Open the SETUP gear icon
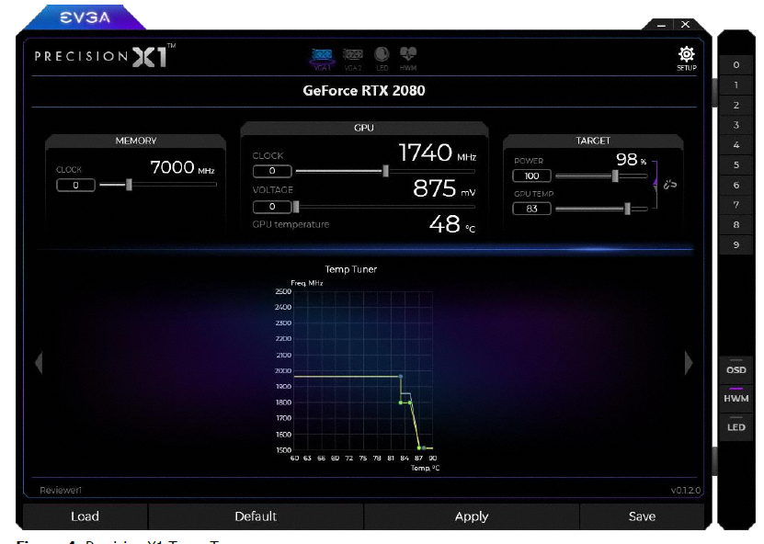The height and width of the screenshot is (544, 764). point(687,59)
